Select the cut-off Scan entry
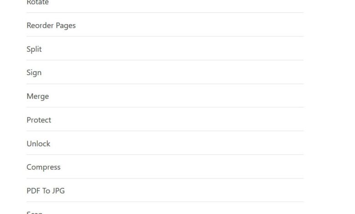 [x=35, y=212]
